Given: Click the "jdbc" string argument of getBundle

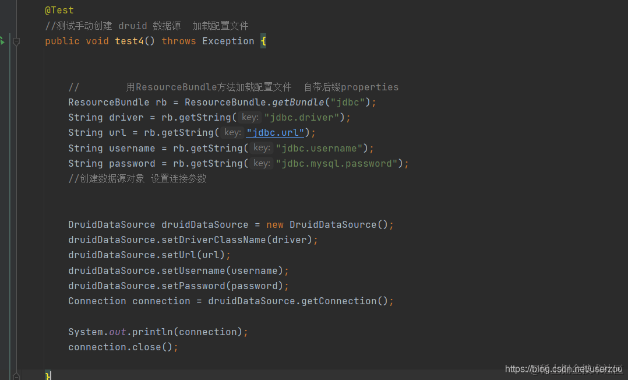Looking at the screenshot, I should click(x=348, y=103).
